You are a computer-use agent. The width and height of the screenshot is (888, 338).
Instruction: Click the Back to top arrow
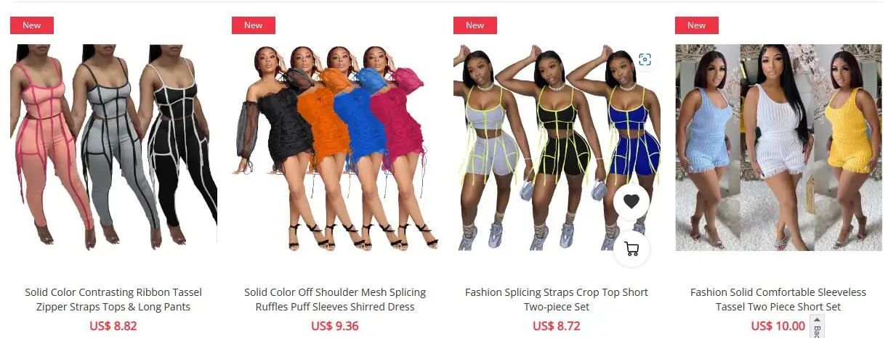[x=817, y=328]
